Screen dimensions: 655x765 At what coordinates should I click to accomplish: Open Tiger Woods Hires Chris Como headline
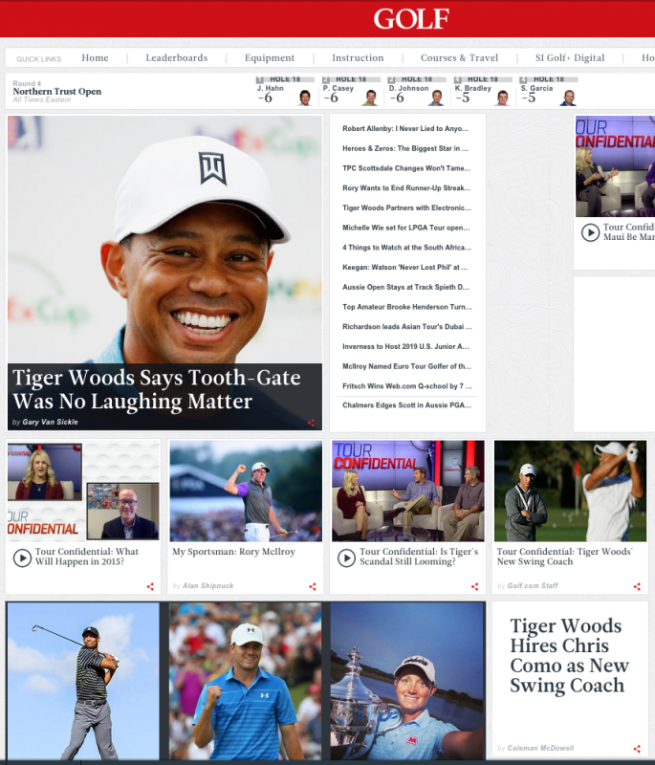570,655
